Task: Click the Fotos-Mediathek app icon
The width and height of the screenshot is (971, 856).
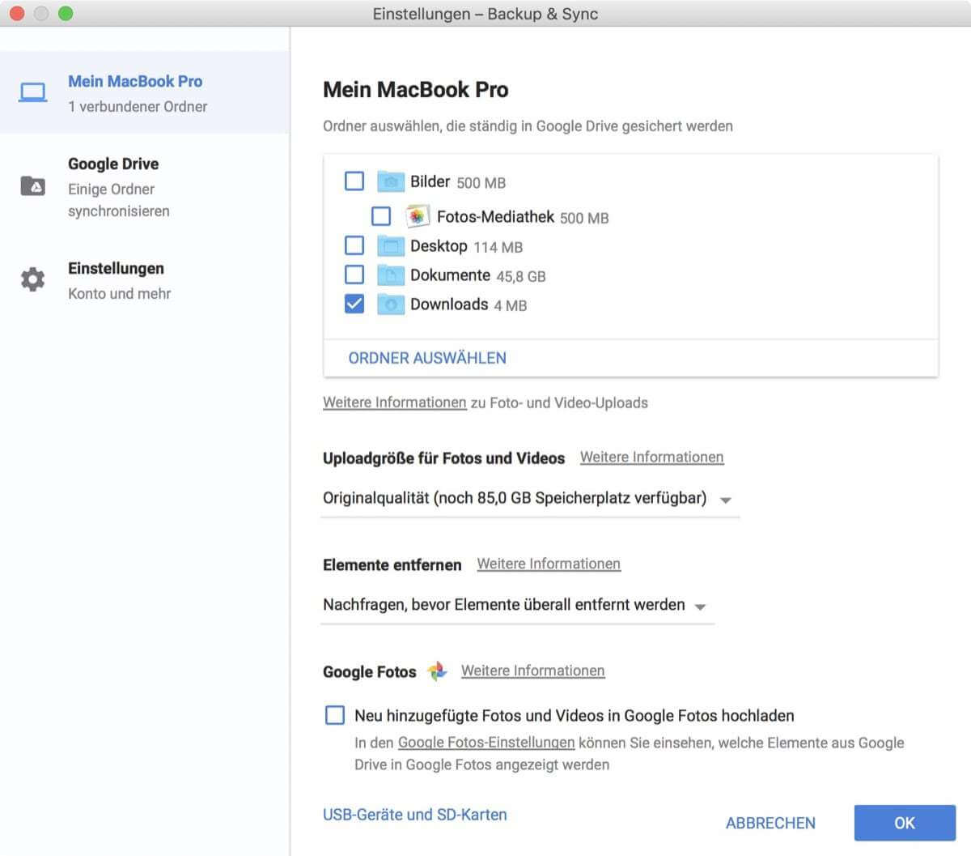Action: coord(417,216)
